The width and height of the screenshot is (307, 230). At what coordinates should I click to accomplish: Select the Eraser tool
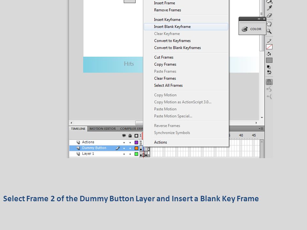tap(269, 15)
